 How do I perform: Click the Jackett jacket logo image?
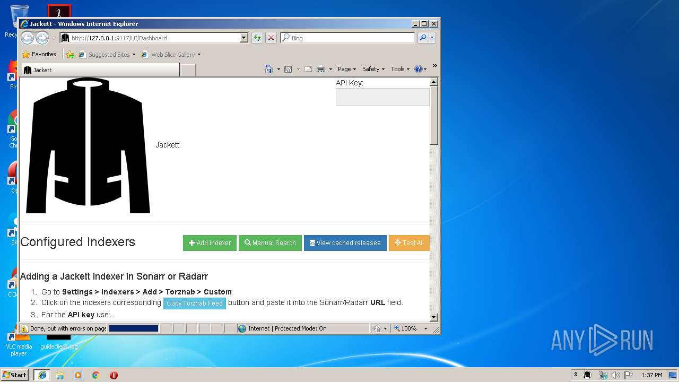click(x=88, y=146)
